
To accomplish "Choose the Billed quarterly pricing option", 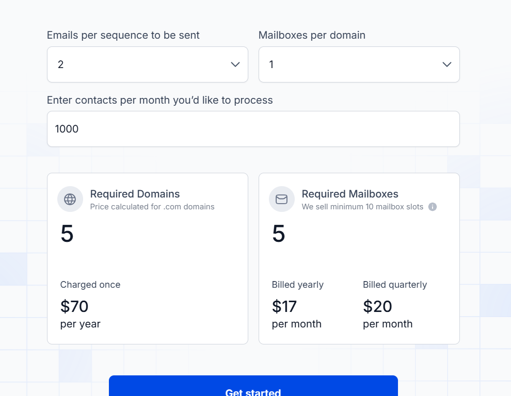I will (x=394, y=284).
